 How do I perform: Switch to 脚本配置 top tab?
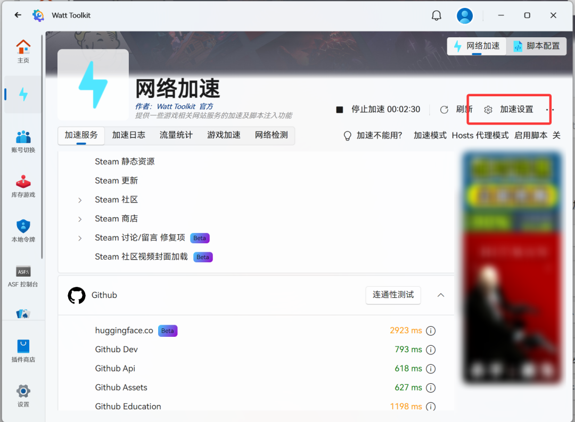[537, 46]
